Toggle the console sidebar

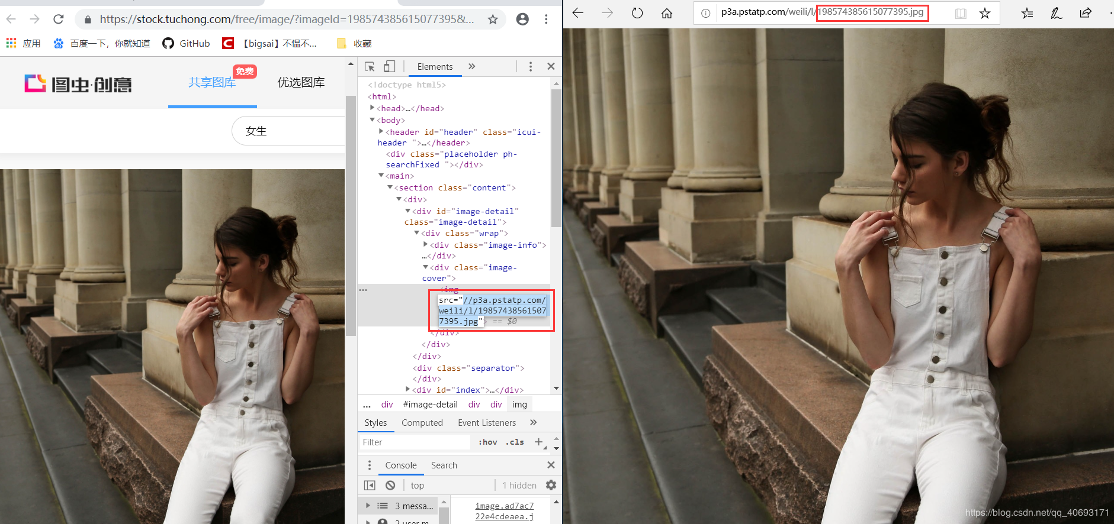pyautogui.click(x=370, y=486)
